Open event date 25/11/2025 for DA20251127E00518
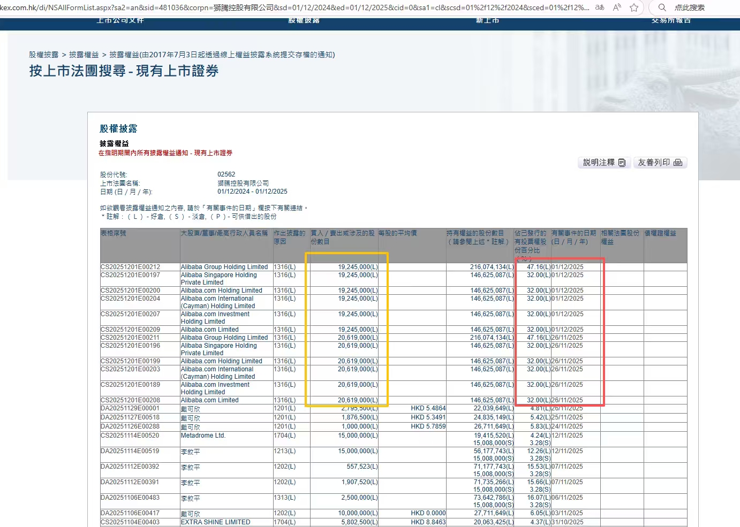 pos(568,417)
